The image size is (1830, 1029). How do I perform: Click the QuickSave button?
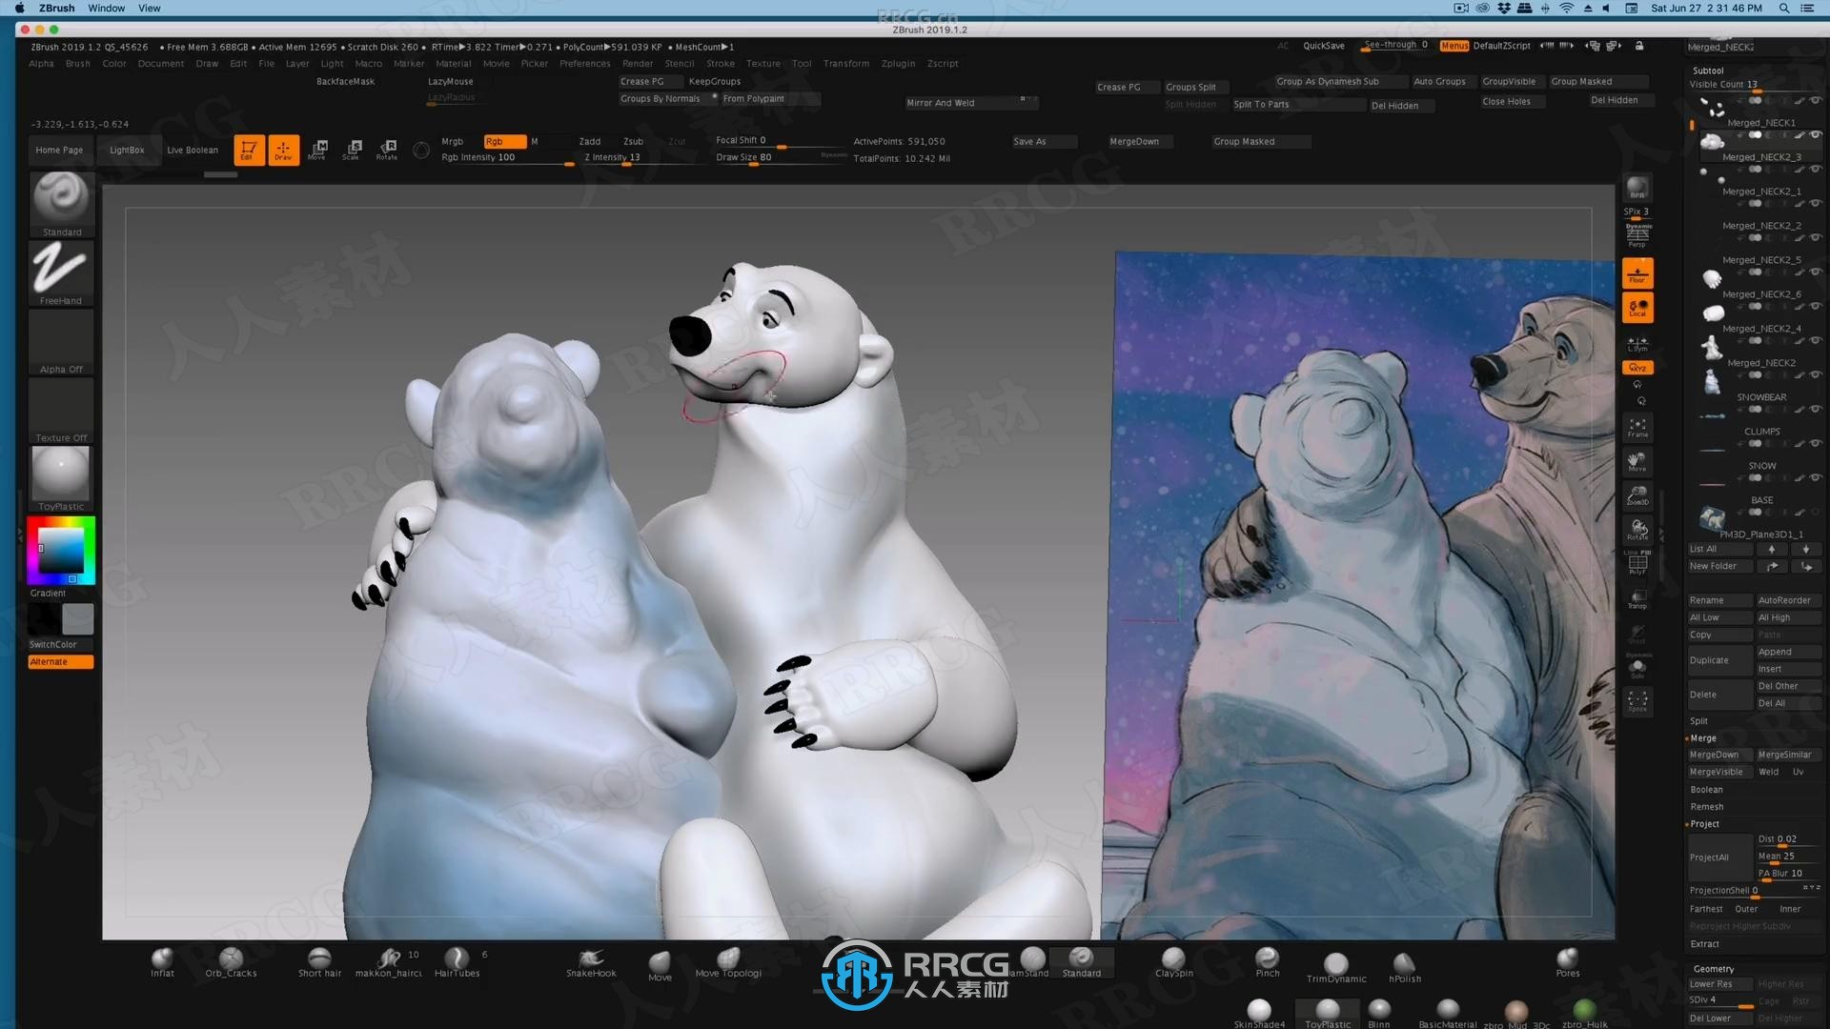1324,46
